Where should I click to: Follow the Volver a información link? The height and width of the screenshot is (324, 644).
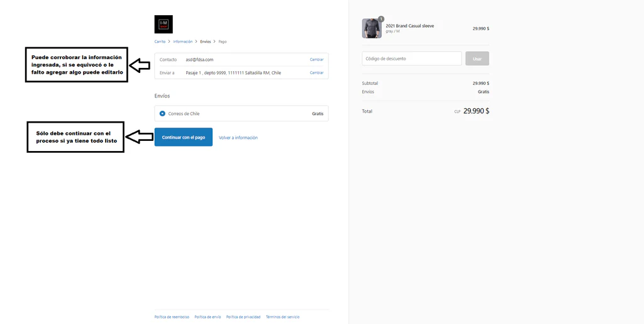[x=238, y=138]
